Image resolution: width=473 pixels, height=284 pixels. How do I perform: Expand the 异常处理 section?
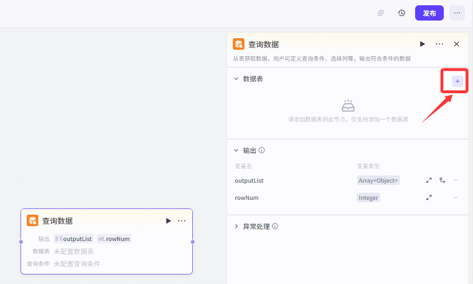[x=236, y=227]
